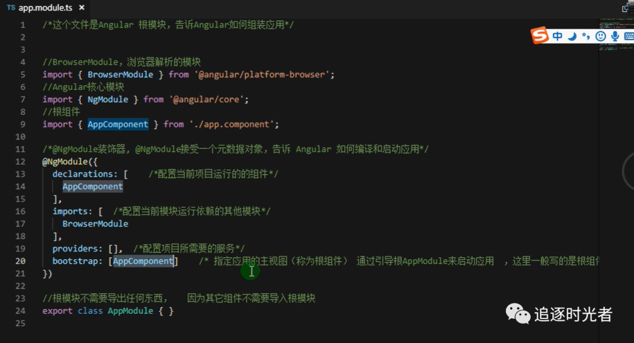Click the './app.component' path string
634x343 pixels.
232,124
